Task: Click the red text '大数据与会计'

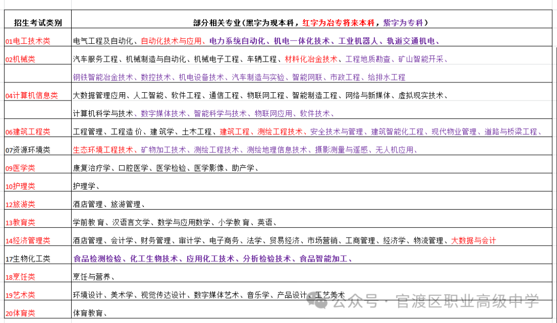Action: point(473,241)
